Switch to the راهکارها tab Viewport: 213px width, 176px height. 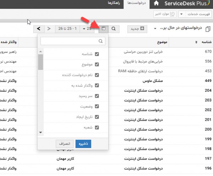(114, 3)
